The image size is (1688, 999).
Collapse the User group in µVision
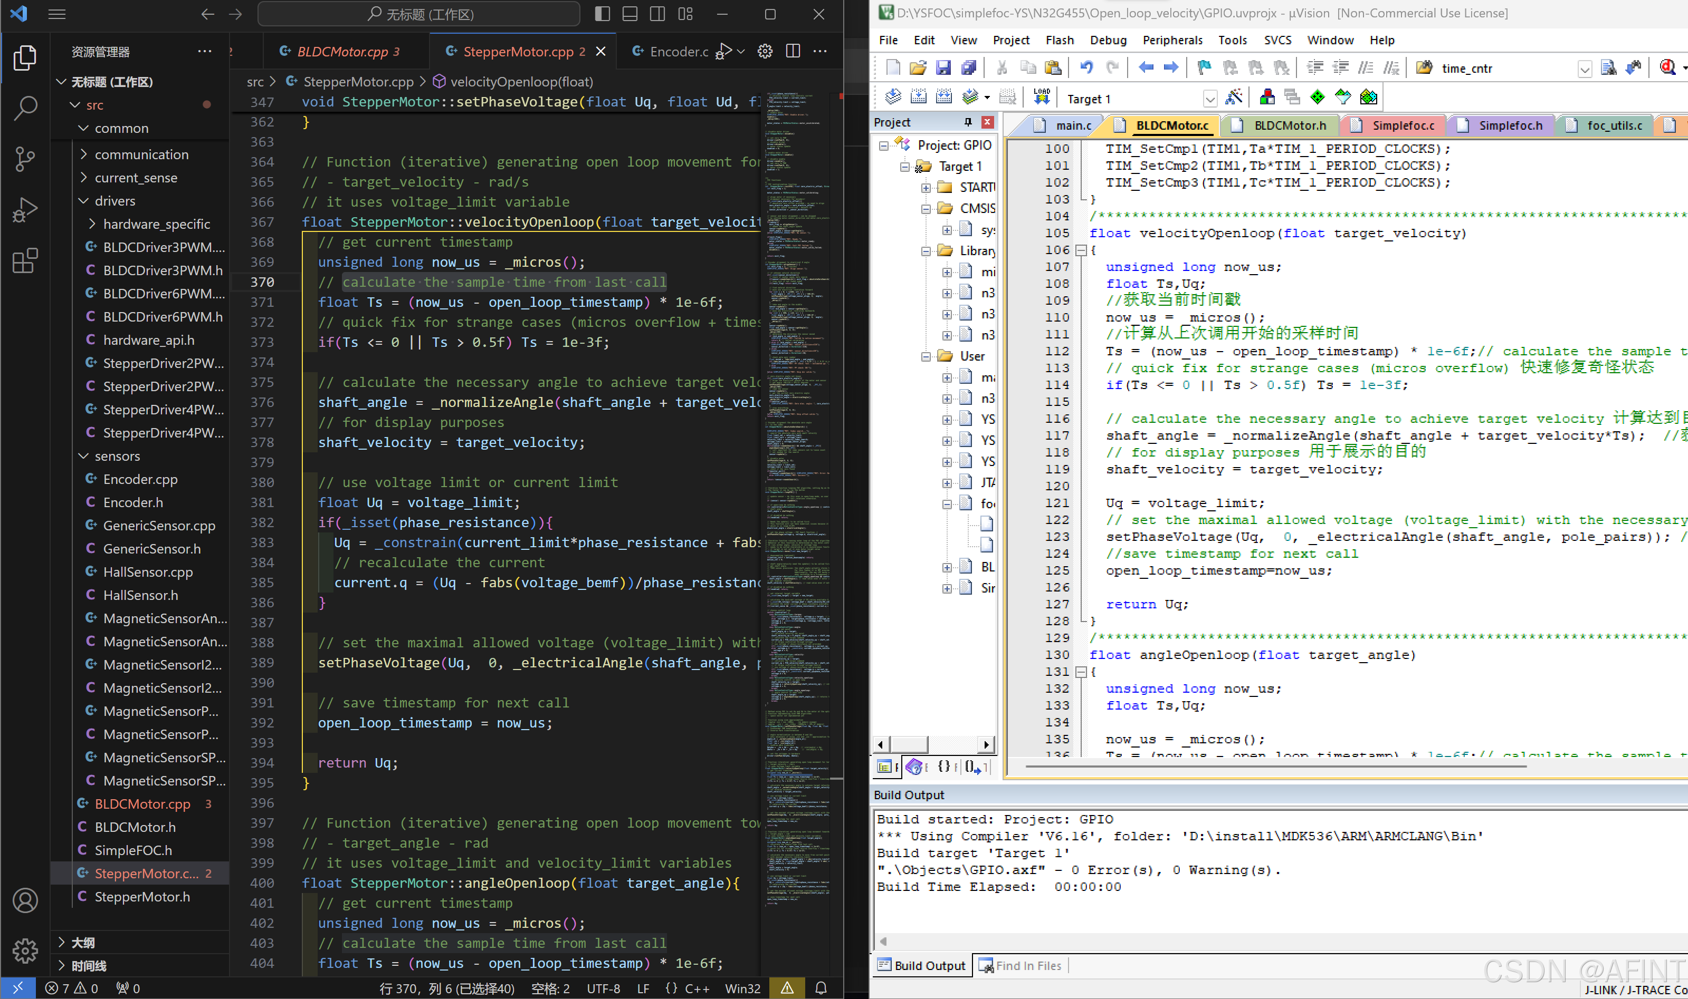(926, 356)
